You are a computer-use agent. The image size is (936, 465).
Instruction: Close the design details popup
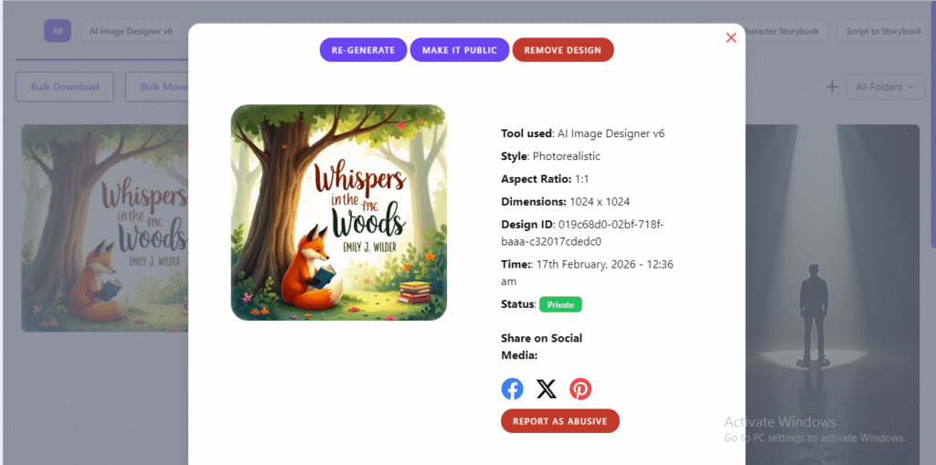pyautogui.click(x=730, y=37)
